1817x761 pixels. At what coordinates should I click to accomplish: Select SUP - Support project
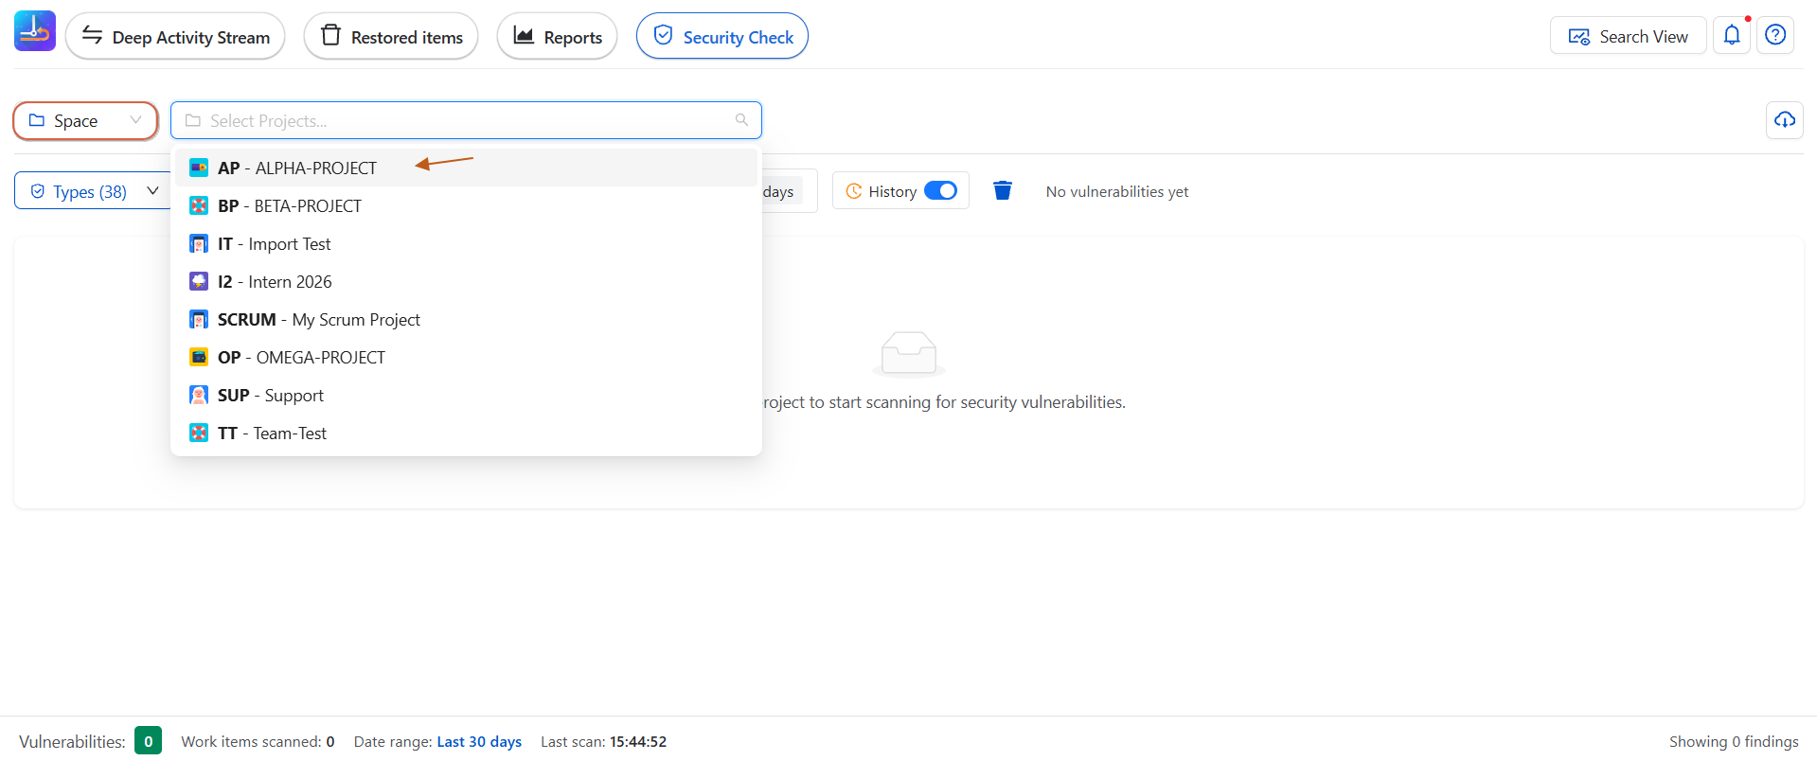point(466,395)
